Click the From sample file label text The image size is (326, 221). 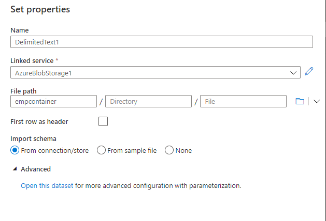coord(132,150)
